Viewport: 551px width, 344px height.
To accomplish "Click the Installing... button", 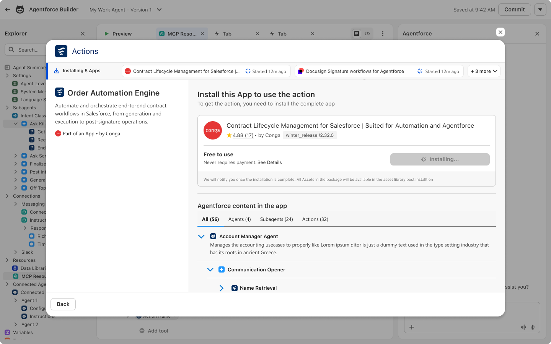I will tap(440, 159).
